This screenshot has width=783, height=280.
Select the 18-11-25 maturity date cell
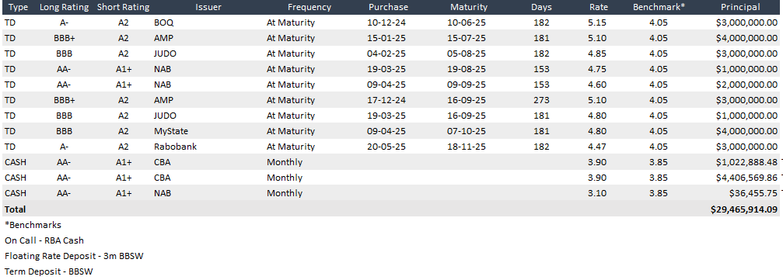pos(467,147)
